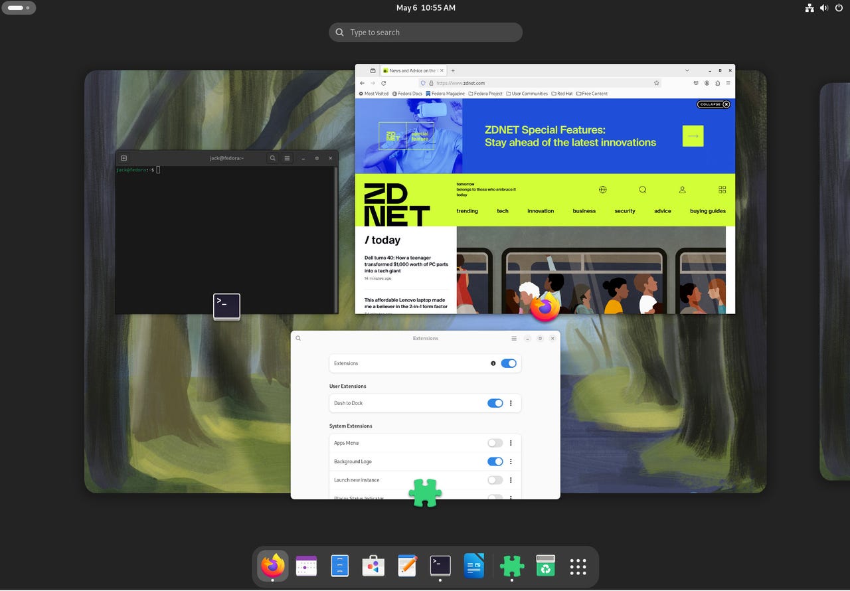Click the search magnifier in Terminal header
Image resolution: width=850 pixels, height=591 pixels.
pyautogui.click(x=273, y=158)
